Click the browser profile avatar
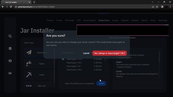Viewport: 173px width, 97px height. tap(166, 7)
